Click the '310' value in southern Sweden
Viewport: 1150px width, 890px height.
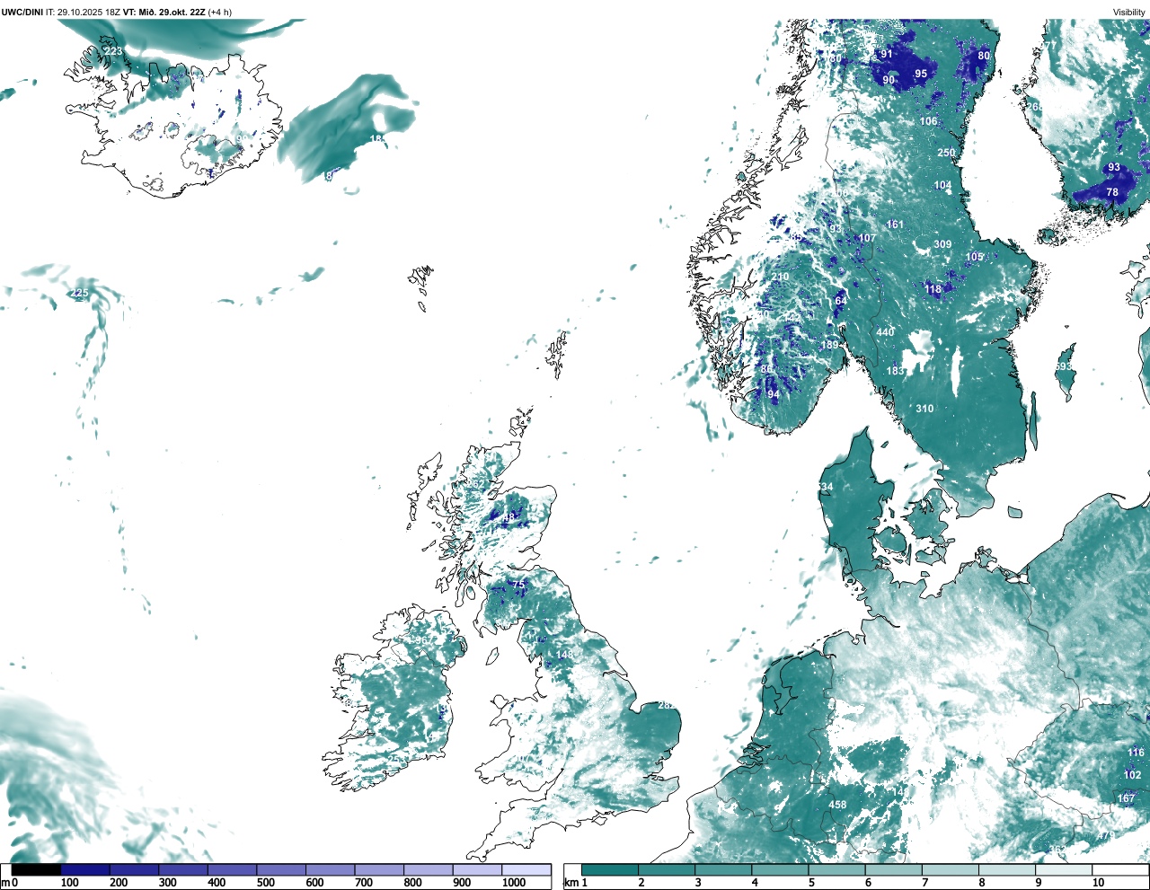(x=924, y=409)
